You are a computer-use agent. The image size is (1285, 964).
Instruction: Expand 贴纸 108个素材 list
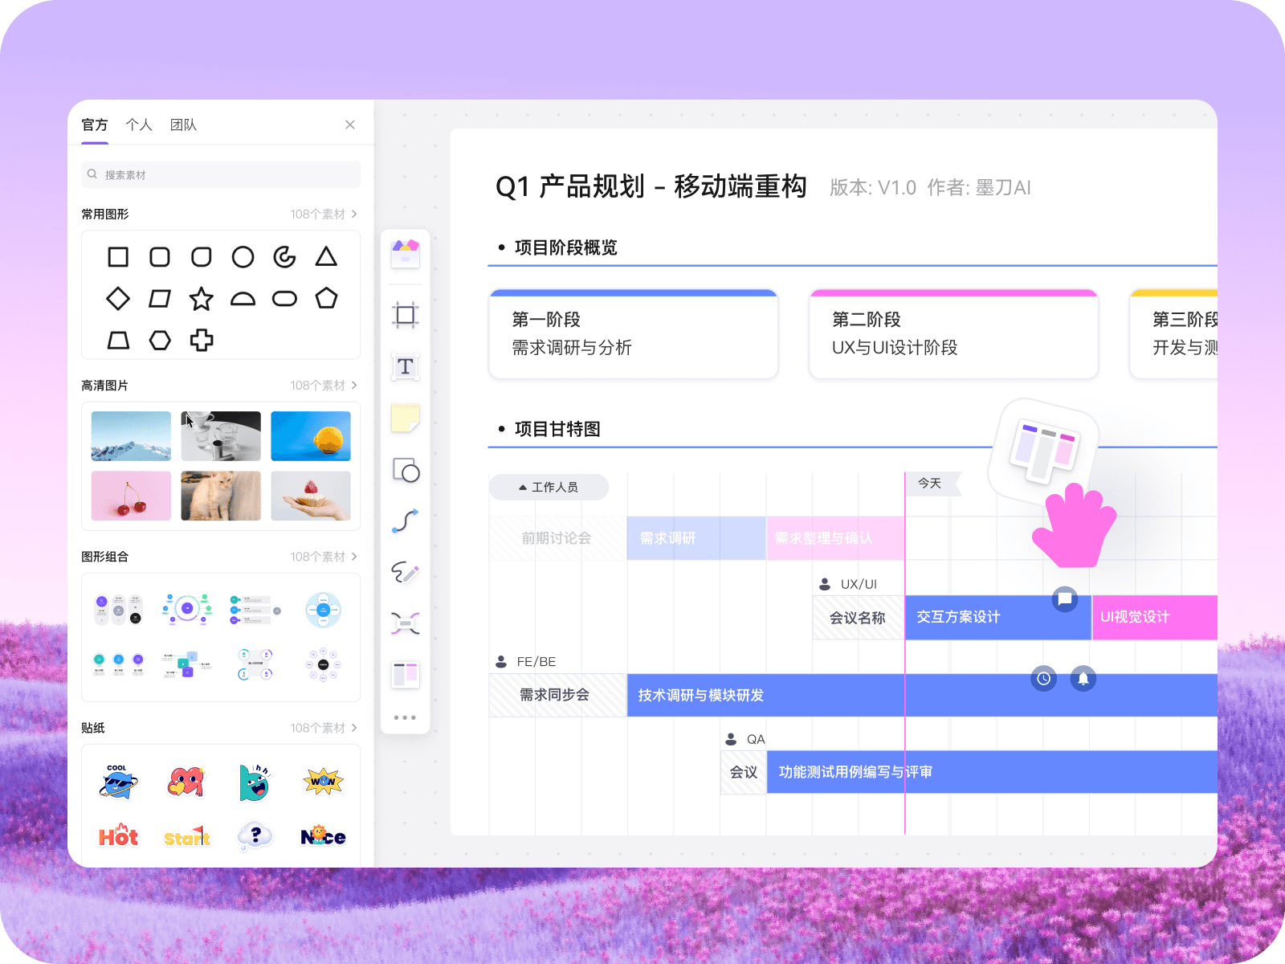[324, 728]
